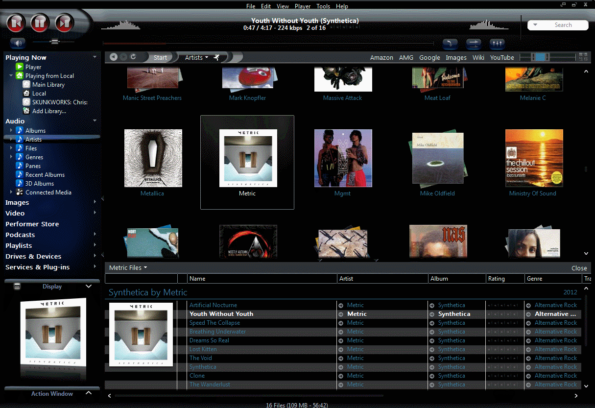Image resolution: width=595 pixels, height=408 pixels.
Task: Open the search options dropdown arrow
Action: coord(535,25)
